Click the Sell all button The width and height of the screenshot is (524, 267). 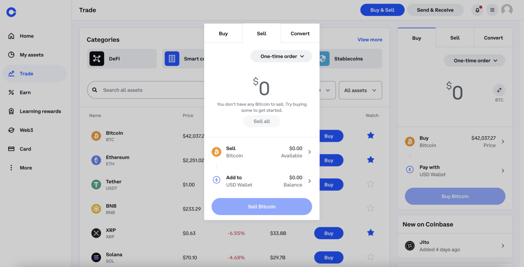coord(262,121)
